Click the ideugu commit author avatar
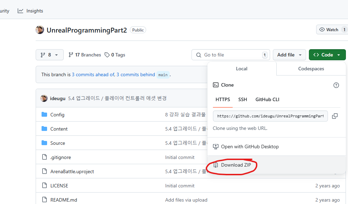The width and height of the screenshot is (348, 204). 44,98
